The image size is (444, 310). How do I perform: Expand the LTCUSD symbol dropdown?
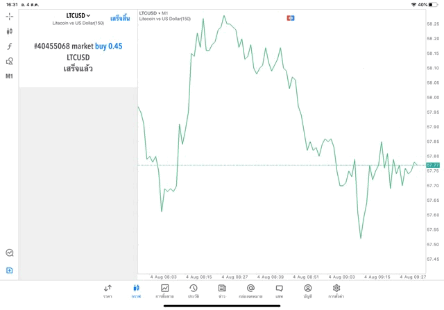[78, 15]
